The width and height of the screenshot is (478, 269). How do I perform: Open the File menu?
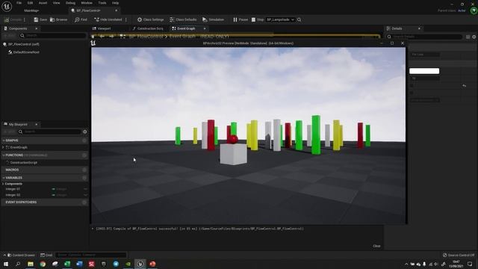click(19, 3)
